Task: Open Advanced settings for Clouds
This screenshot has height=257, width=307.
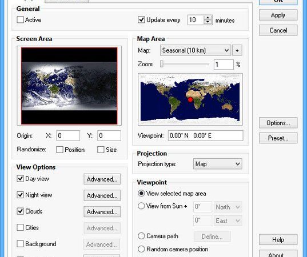Action: coord(102,212)
